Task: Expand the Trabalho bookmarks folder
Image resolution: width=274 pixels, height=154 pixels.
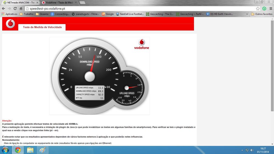Action: (x=26, y=14)
